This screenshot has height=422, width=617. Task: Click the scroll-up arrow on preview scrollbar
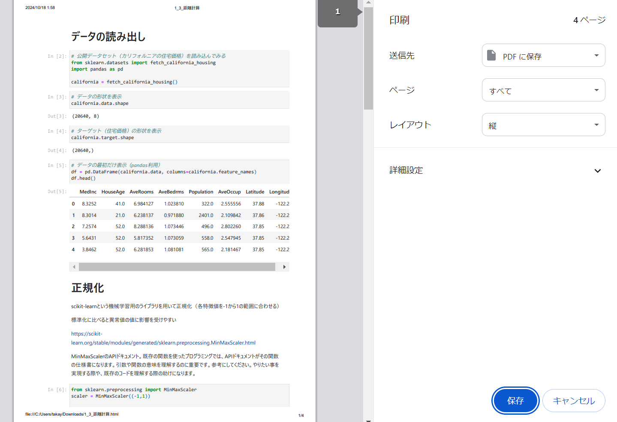point(368,3)
